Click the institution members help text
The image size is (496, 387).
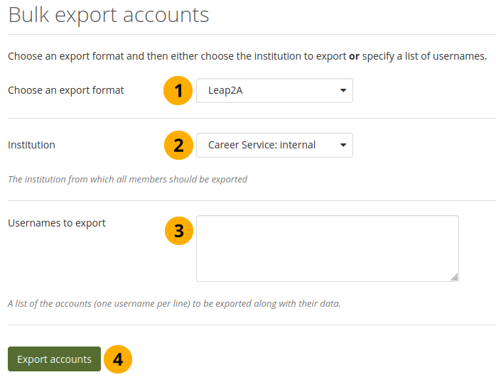tap(127, 180)
